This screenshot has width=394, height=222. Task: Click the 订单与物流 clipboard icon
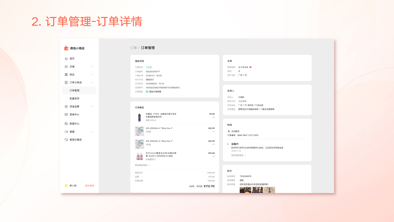[x=66, y=83]
